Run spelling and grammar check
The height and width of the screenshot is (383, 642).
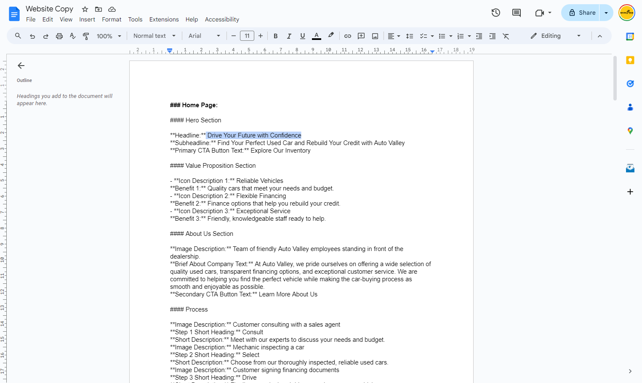73,36
